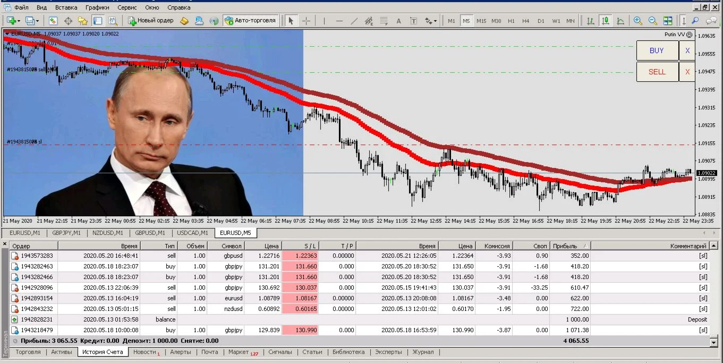
Task: Open the chart profiles icon
Action: tap(32, 21)
